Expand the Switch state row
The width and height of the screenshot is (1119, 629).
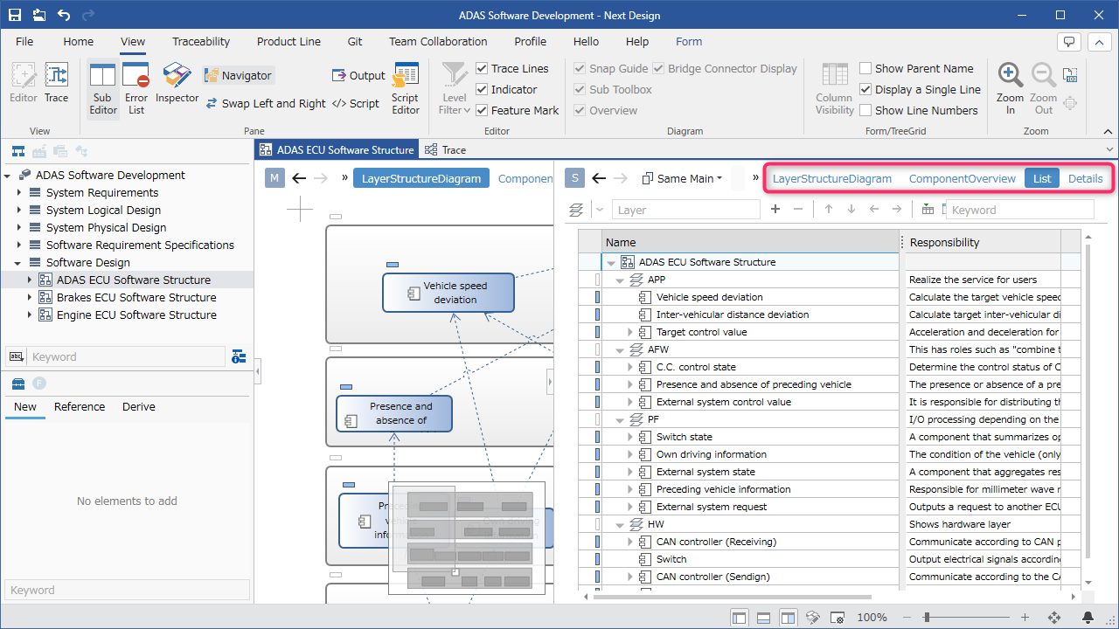630,437
